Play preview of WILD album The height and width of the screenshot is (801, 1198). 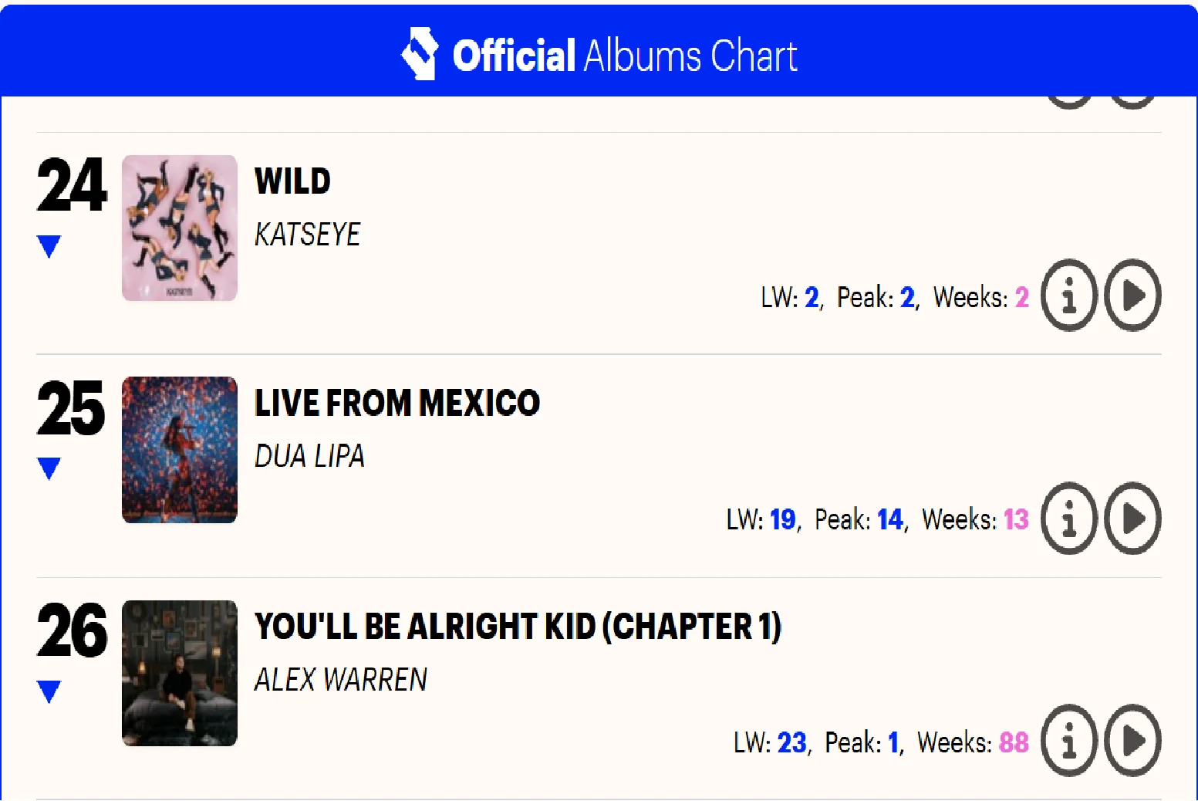1132,296
